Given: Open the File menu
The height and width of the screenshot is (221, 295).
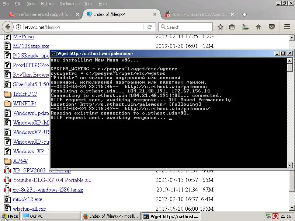Looking at the screenshot, I should click(6, 4).
